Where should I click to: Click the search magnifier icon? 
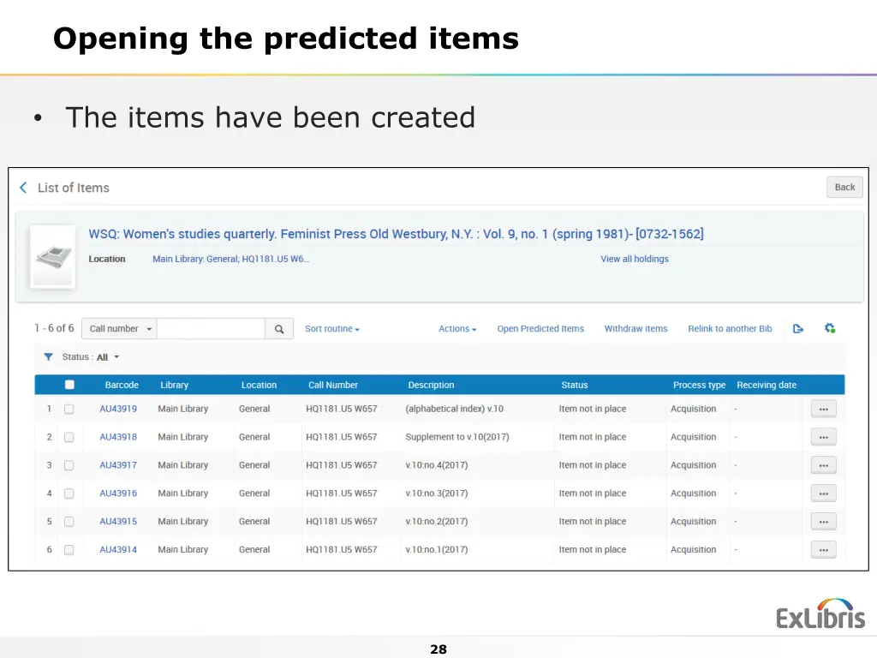279,329
